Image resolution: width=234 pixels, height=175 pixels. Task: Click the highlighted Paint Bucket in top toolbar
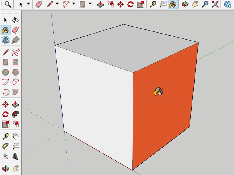coord(173,4)
